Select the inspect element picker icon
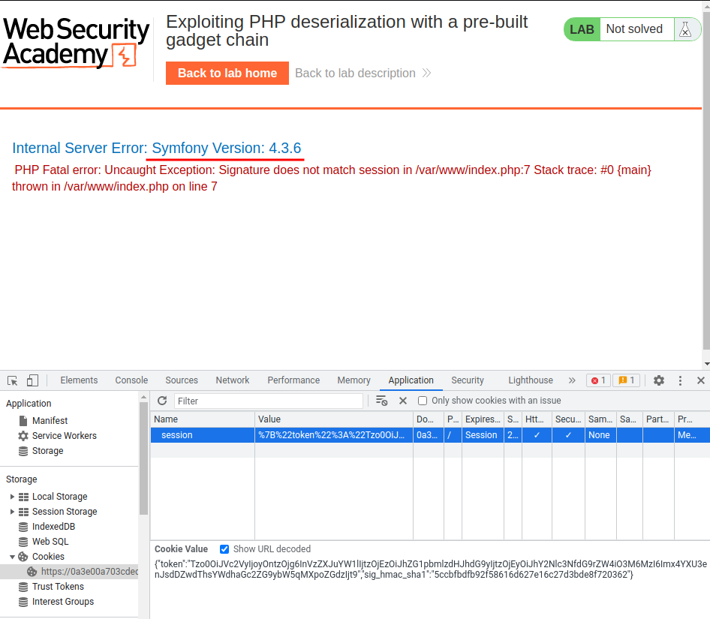The height and width of the screenshot is (619, 710). [x=13, y=381]
